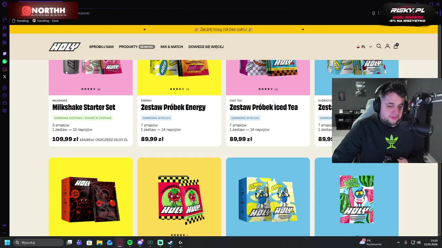Click Energy card 'DARMOWA WYSYŁKA' badge
The height and width of the screenshot is (248, 442).
coord(156,118)
